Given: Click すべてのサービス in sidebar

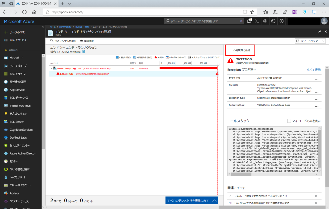Looking at the screenshot, I should click(15, 40).
